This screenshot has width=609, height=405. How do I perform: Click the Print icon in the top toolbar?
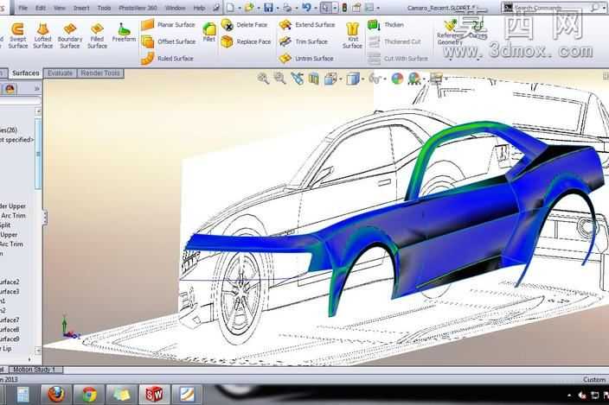coord(287,8)
